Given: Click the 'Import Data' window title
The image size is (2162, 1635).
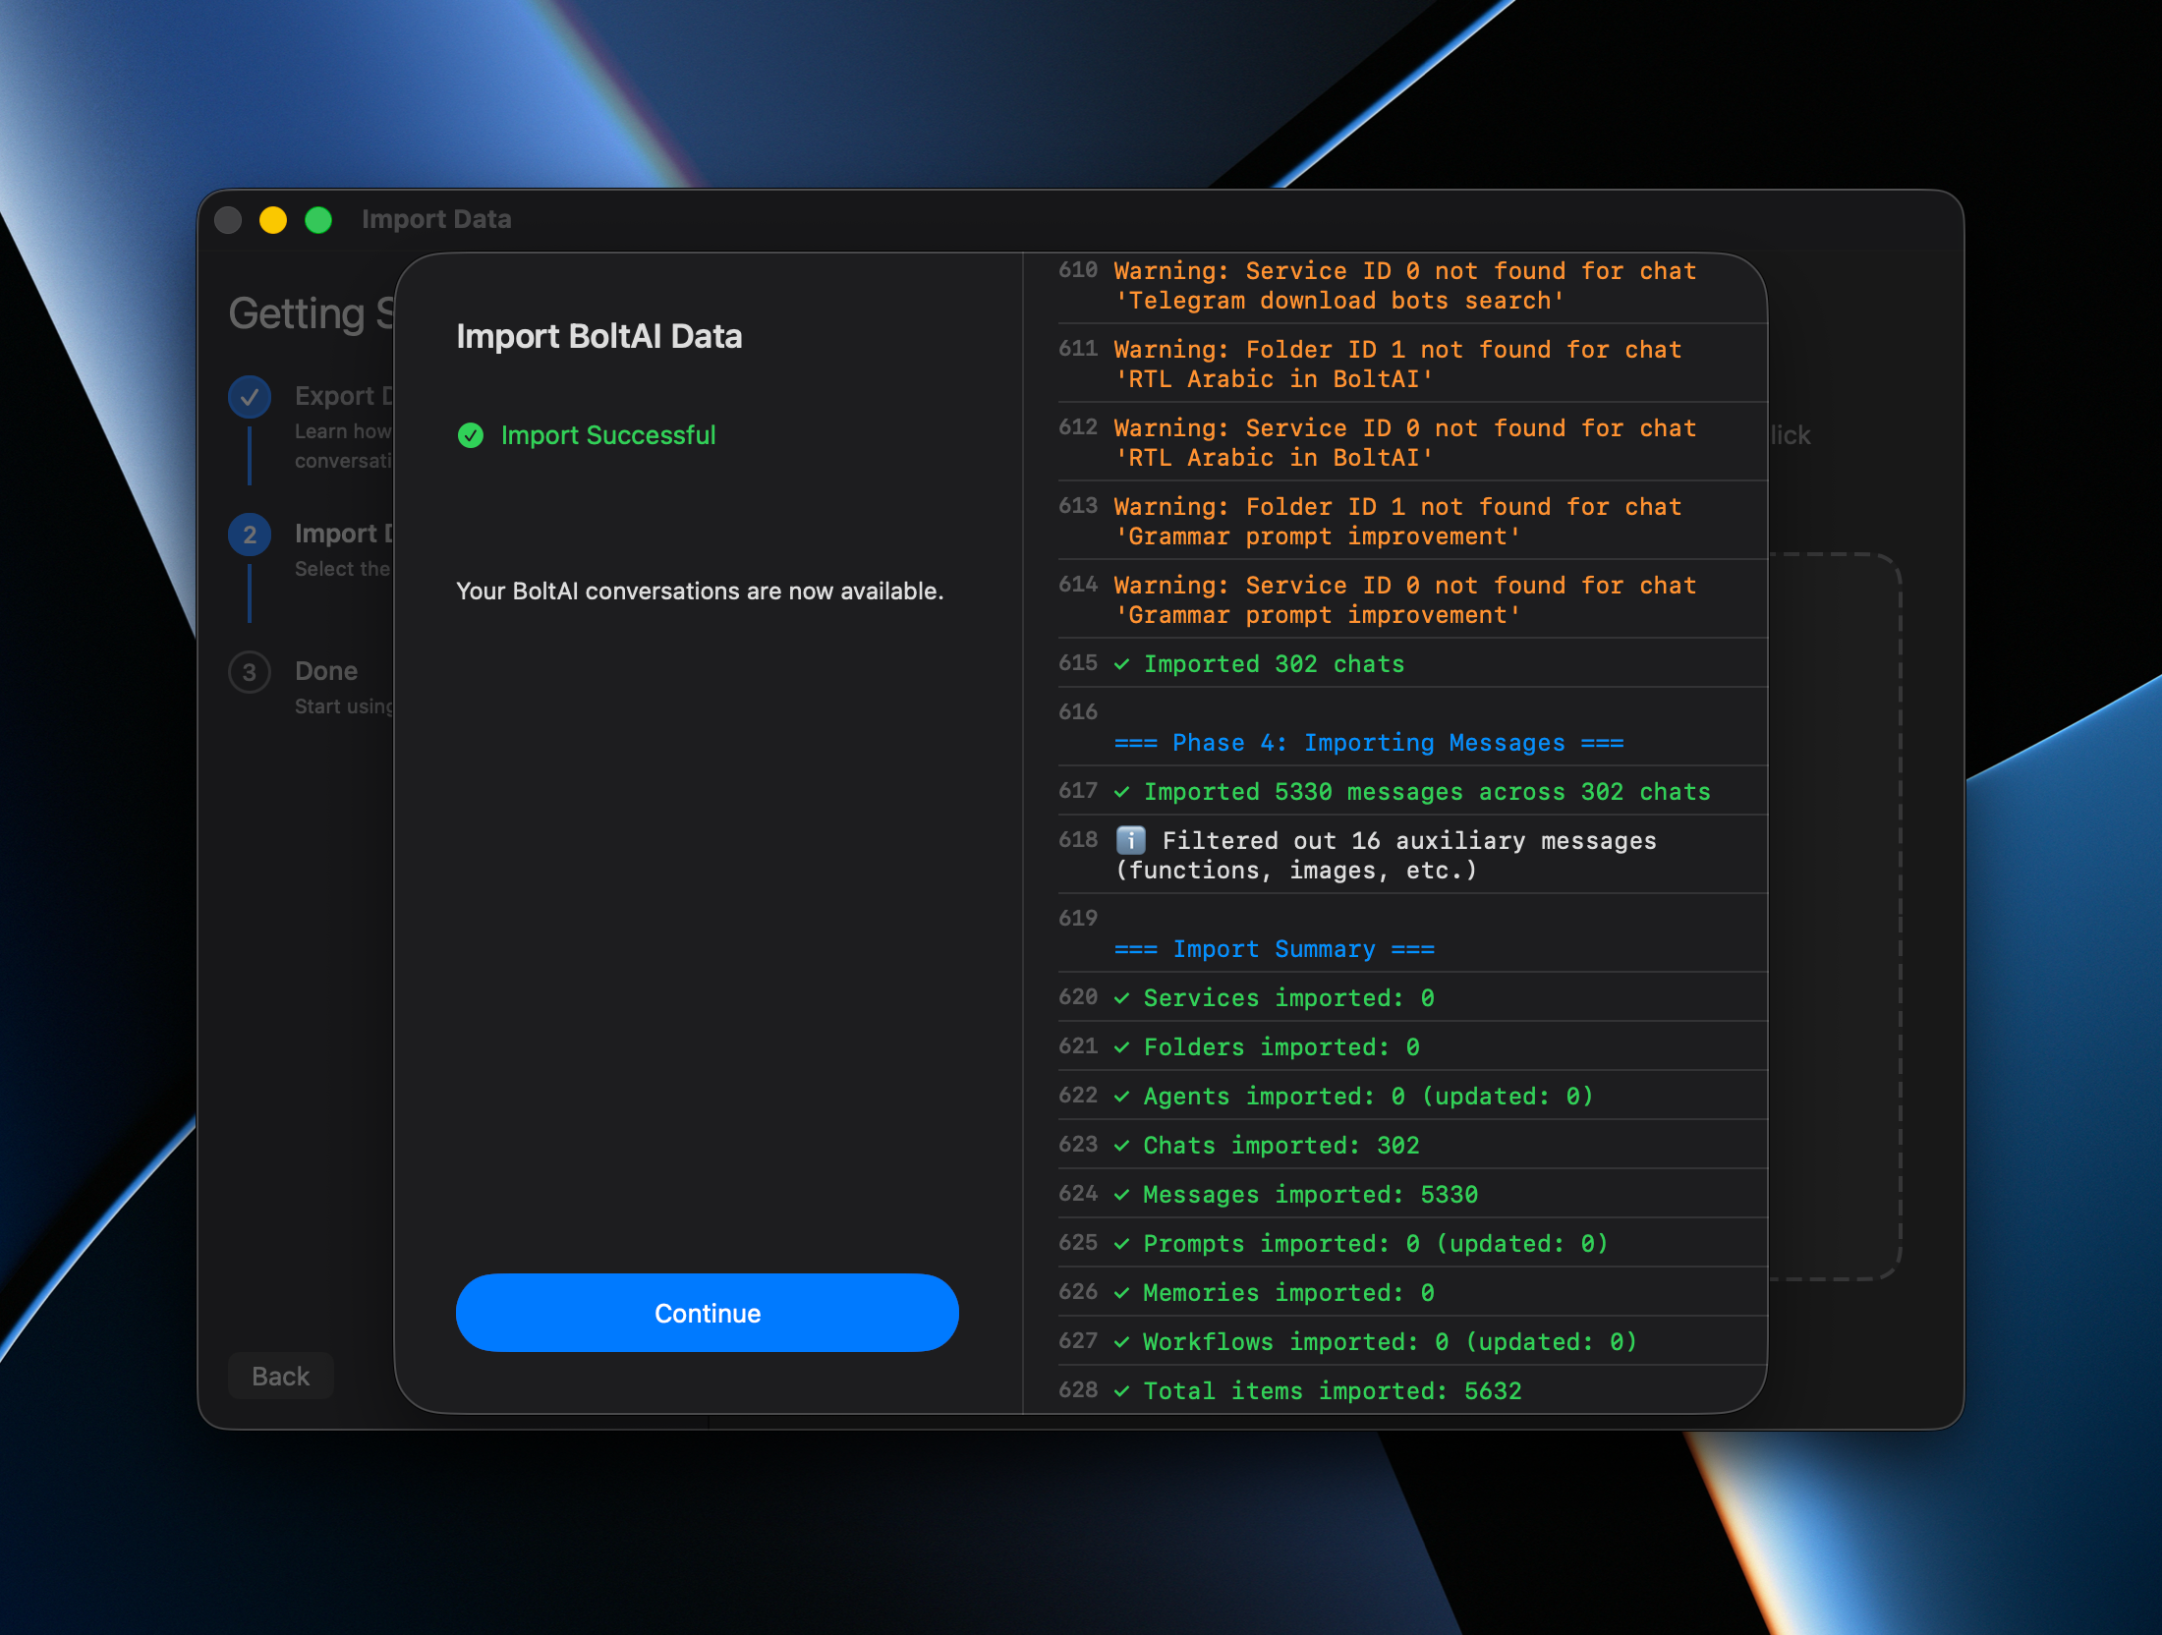Looking at the screenshot, I should tap(436, 219).
